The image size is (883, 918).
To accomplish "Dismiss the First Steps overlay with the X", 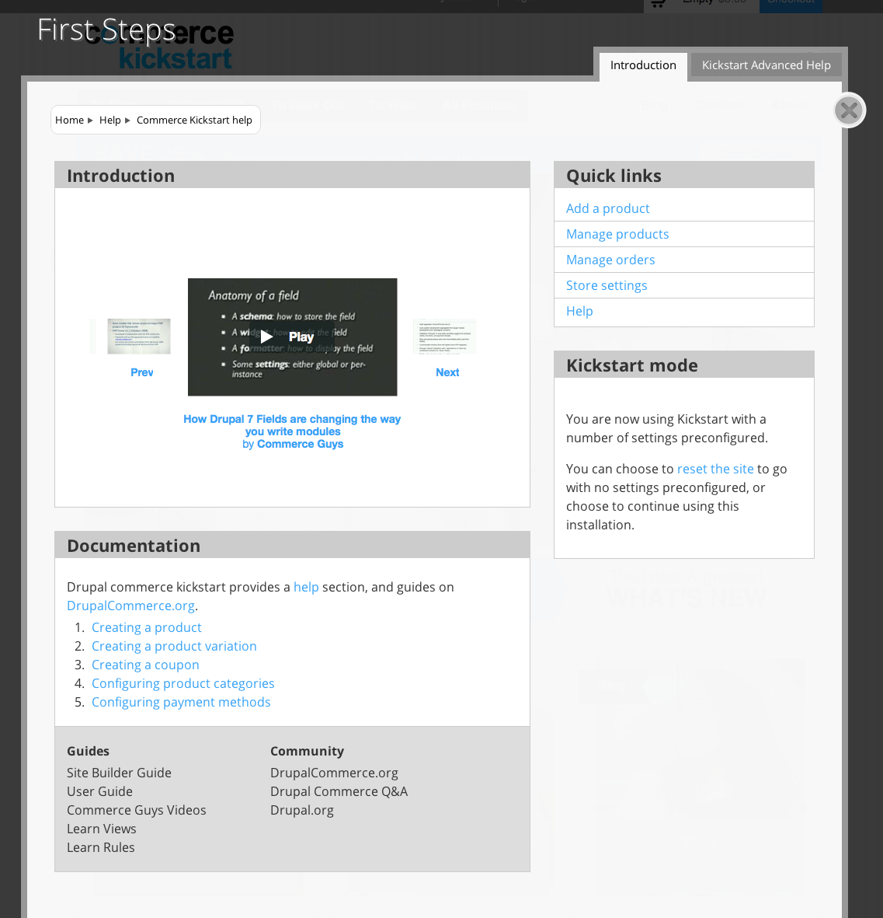I will (x=849, y=110).
